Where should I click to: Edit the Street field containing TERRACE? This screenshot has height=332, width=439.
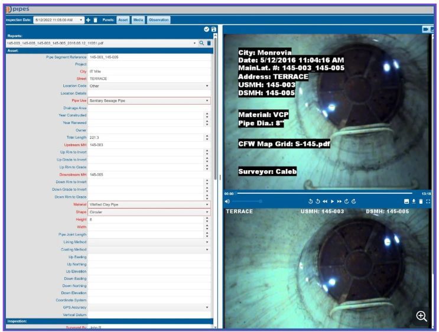[149, 79]
